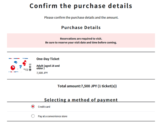Open the One-Day Ticket thumbnail image
Image resolution: width=162 pixels, height=124 pixels.
click(20, 65)
